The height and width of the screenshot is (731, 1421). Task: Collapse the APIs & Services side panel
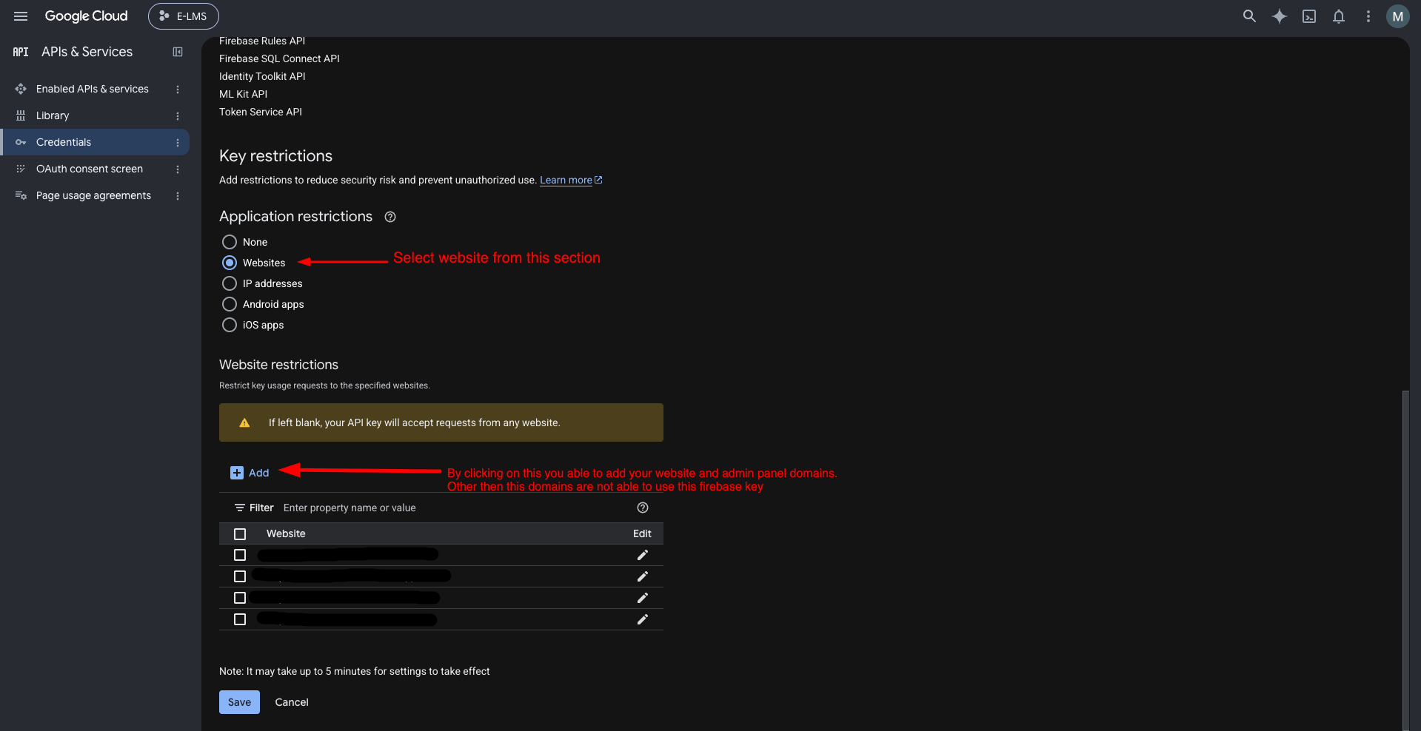tap(178, 52)
